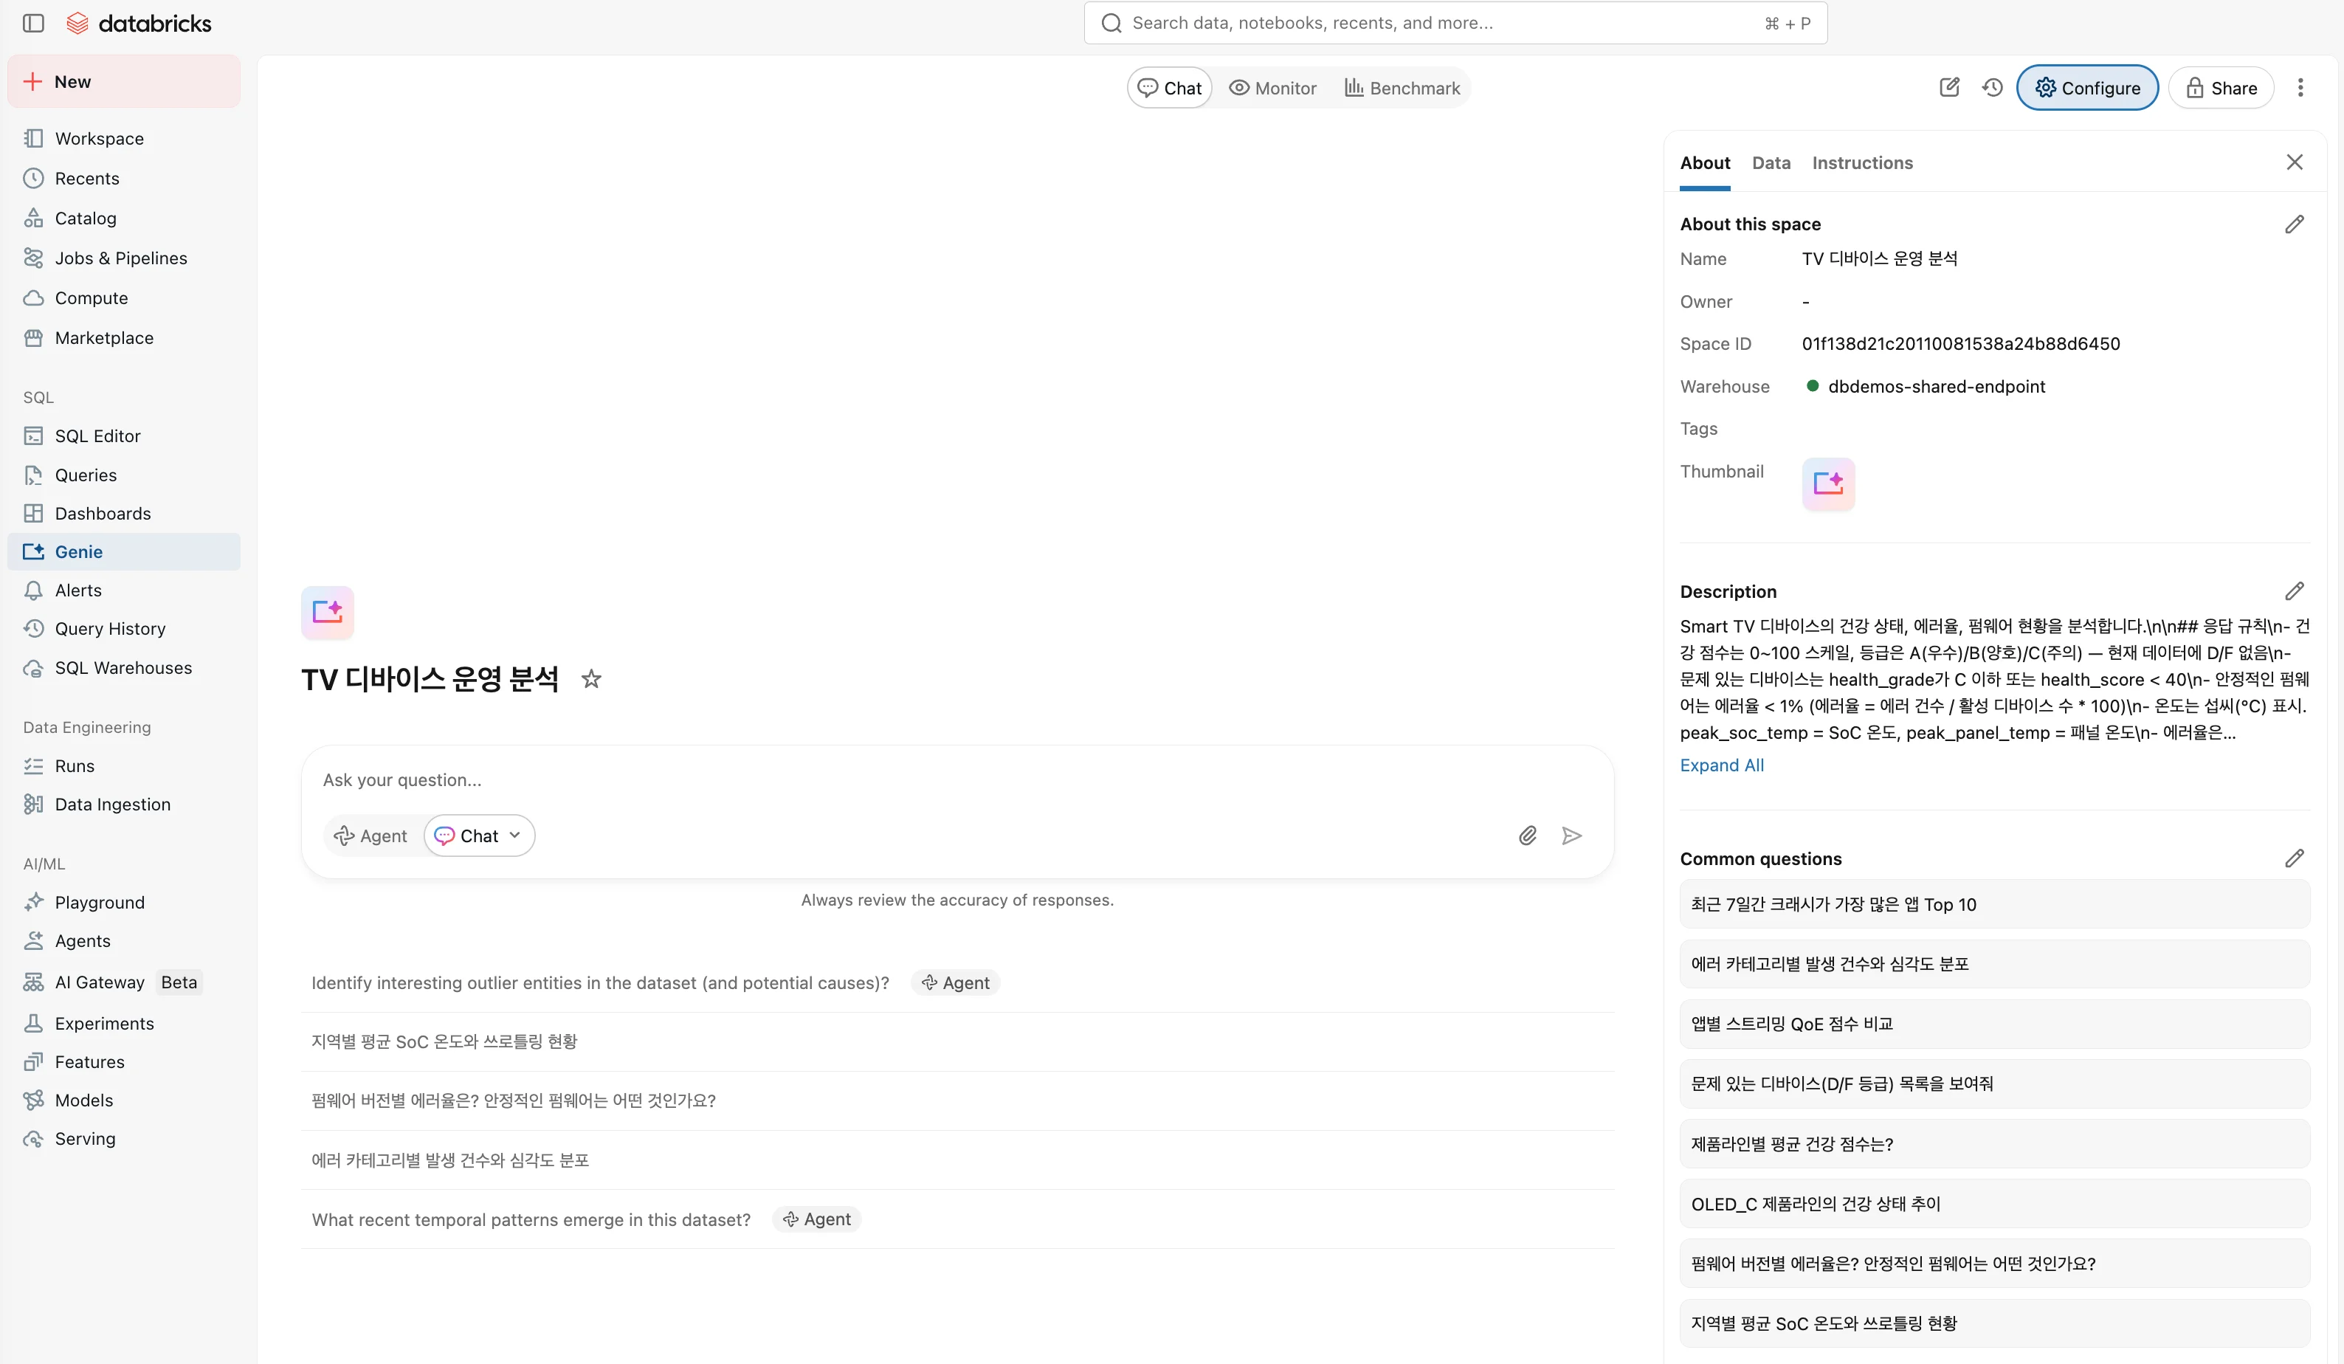Open Queries in the sidebar
Viewport: 2344px width, 1364px height.
tap(124, 475)
